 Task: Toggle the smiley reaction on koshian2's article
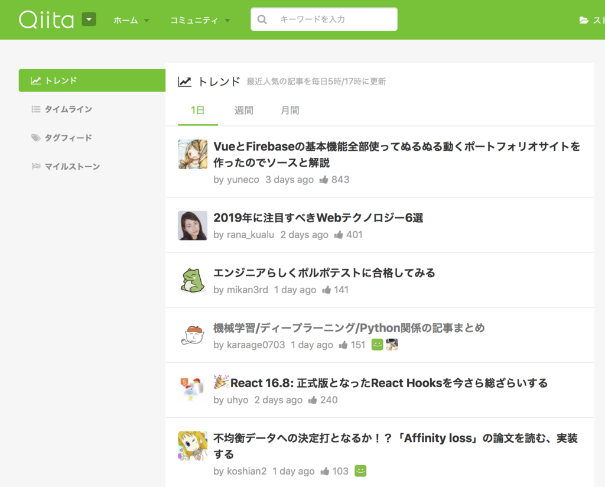(x=360, y=471)
